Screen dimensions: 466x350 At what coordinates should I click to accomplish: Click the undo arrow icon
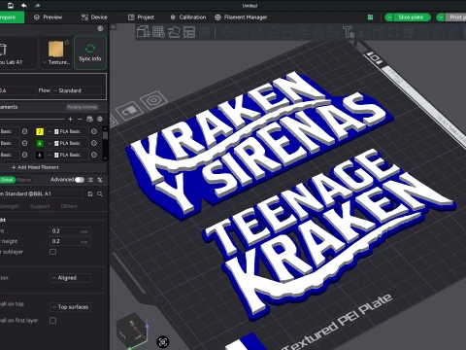pyautogui.click(x=24, y=6)
